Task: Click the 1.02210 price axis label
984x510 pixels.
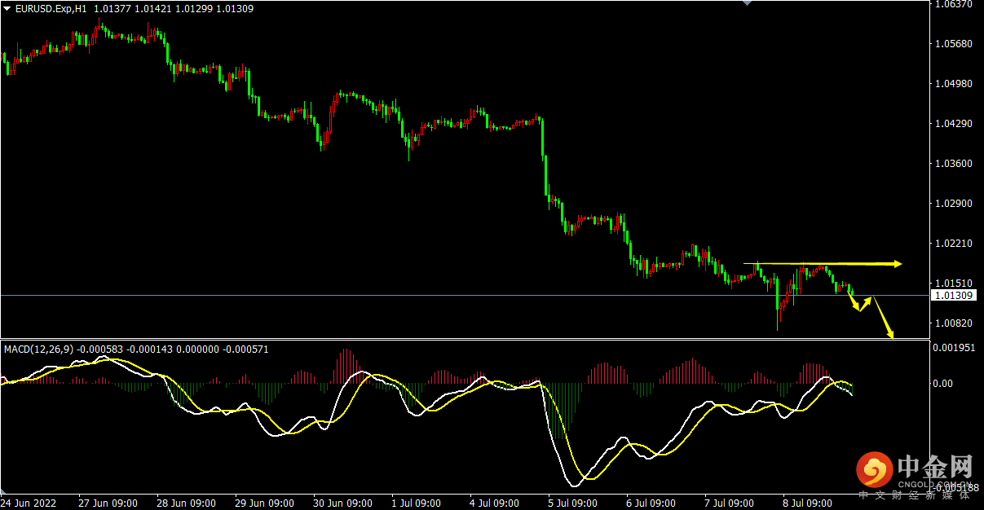Action: (x=955, y=244)
